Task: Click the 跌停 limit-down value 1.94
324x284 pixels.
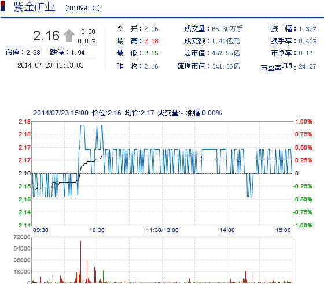Action: (x=78, y=53)
